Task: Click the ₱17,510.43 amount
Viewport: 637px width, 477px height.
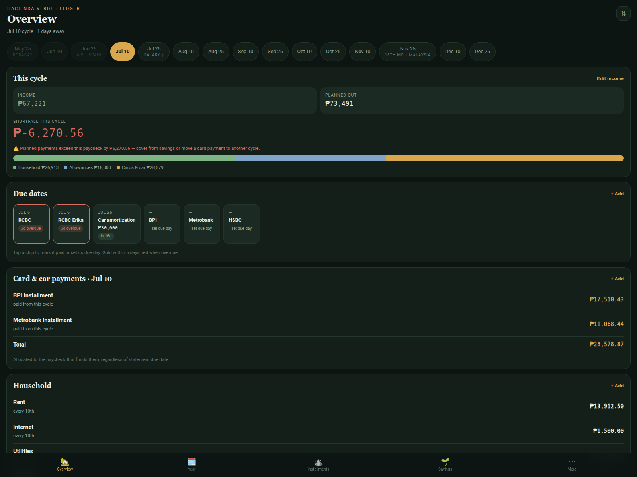Action: click(607, 299)
